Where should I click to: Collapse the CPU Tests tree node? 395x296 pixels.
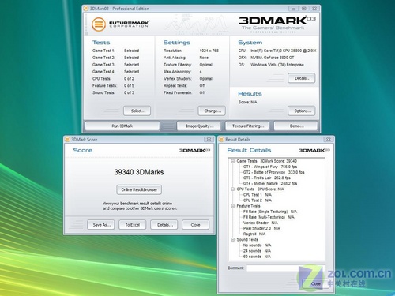tap(233, 189)
